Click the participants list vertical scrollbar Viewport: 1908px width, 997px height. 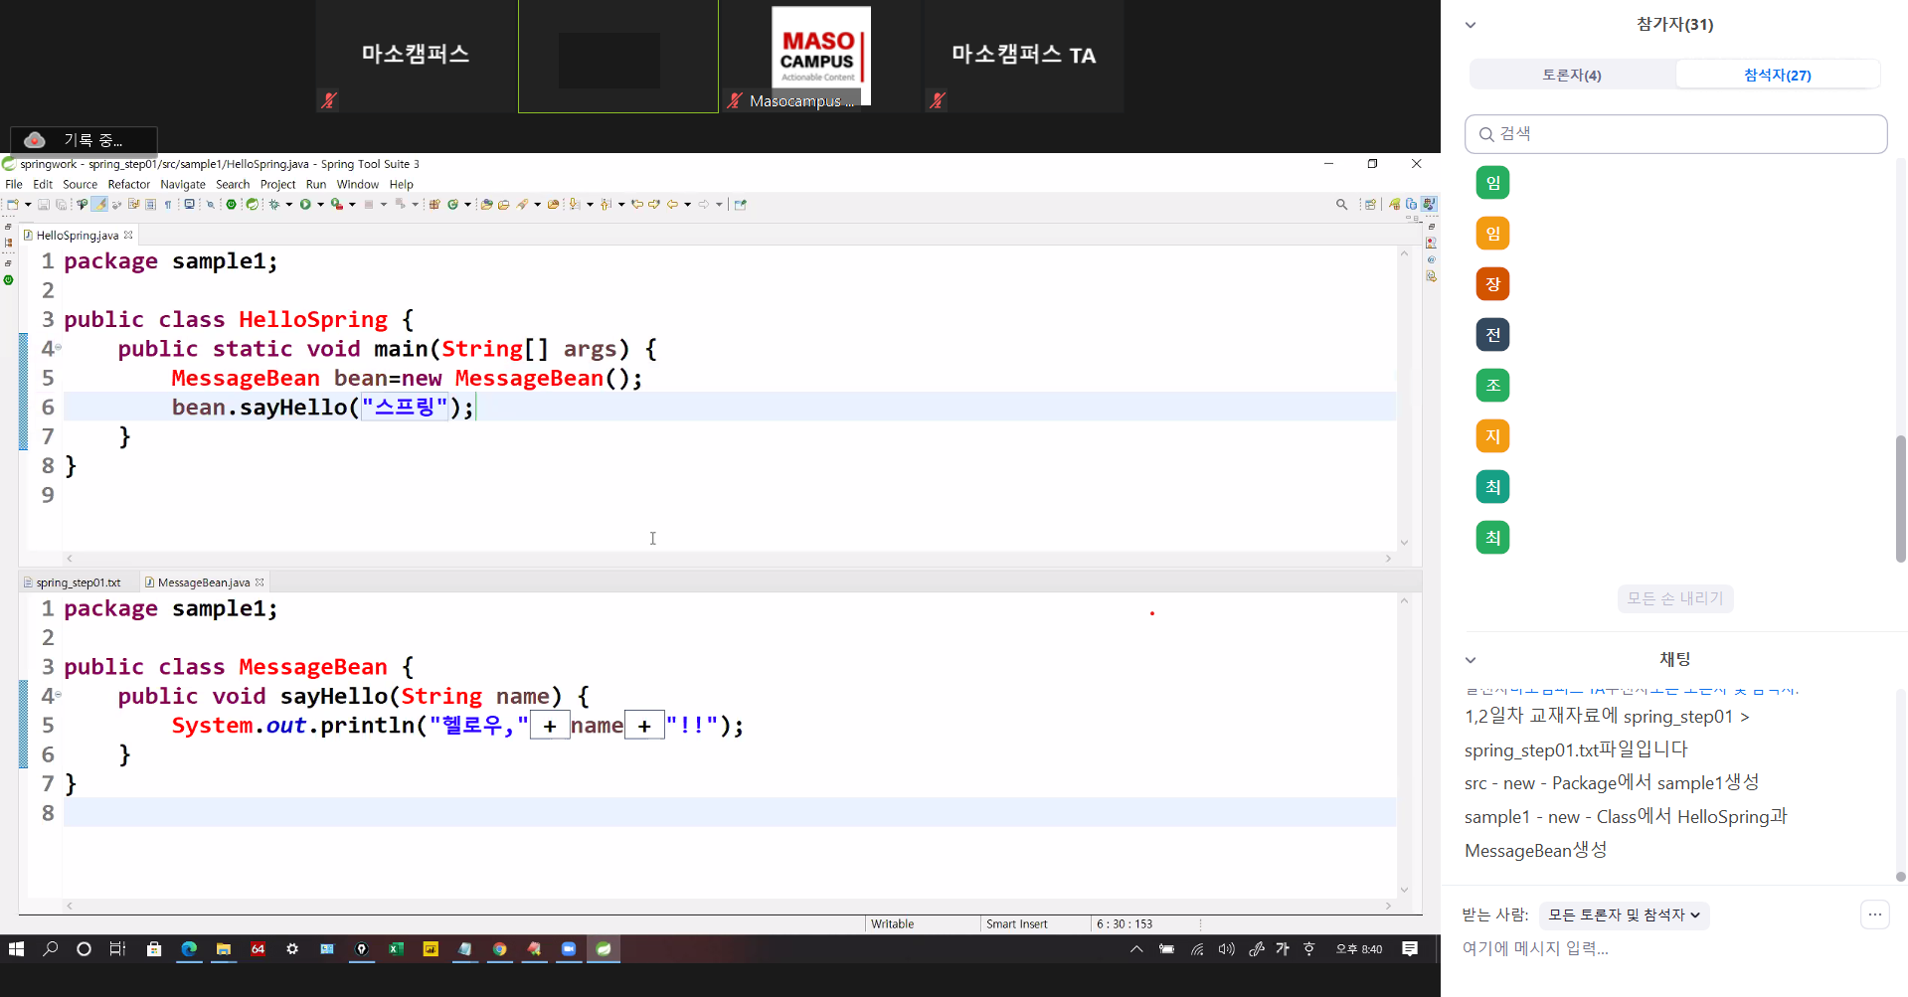point(1900,497)
